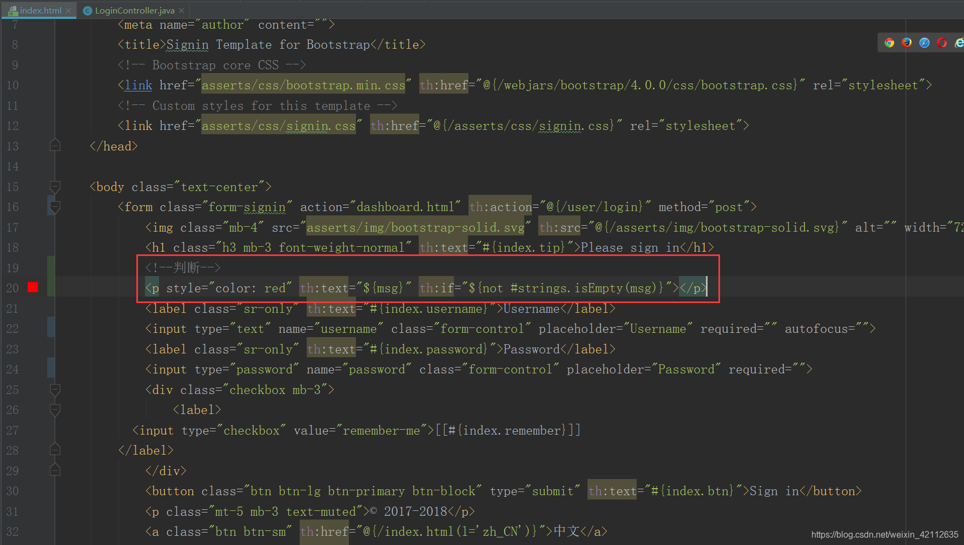Click the © 2017-2018 text on line 31
Screen dimensions: 964x545
tap(408, 511)
